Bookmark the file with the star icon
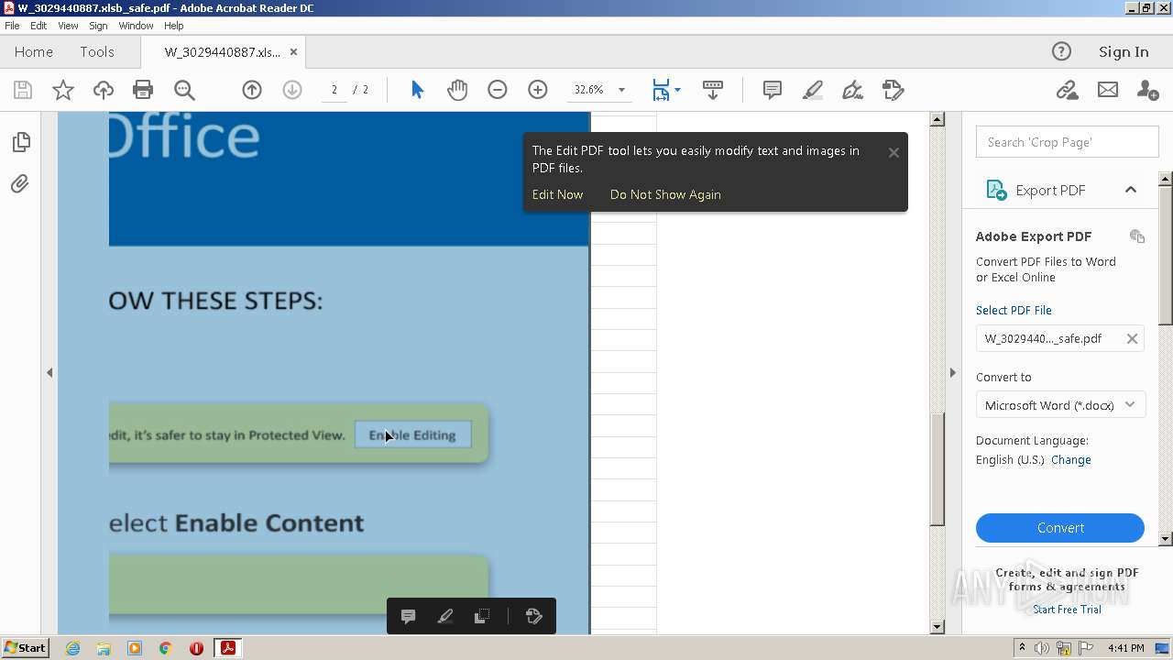1173x660 pixels. [x=63, y=90]
